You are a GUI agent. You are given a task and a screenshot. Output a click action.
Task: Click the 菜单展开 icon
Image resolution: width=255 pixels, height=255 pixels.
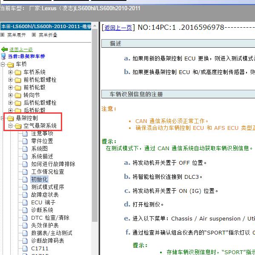2,34
